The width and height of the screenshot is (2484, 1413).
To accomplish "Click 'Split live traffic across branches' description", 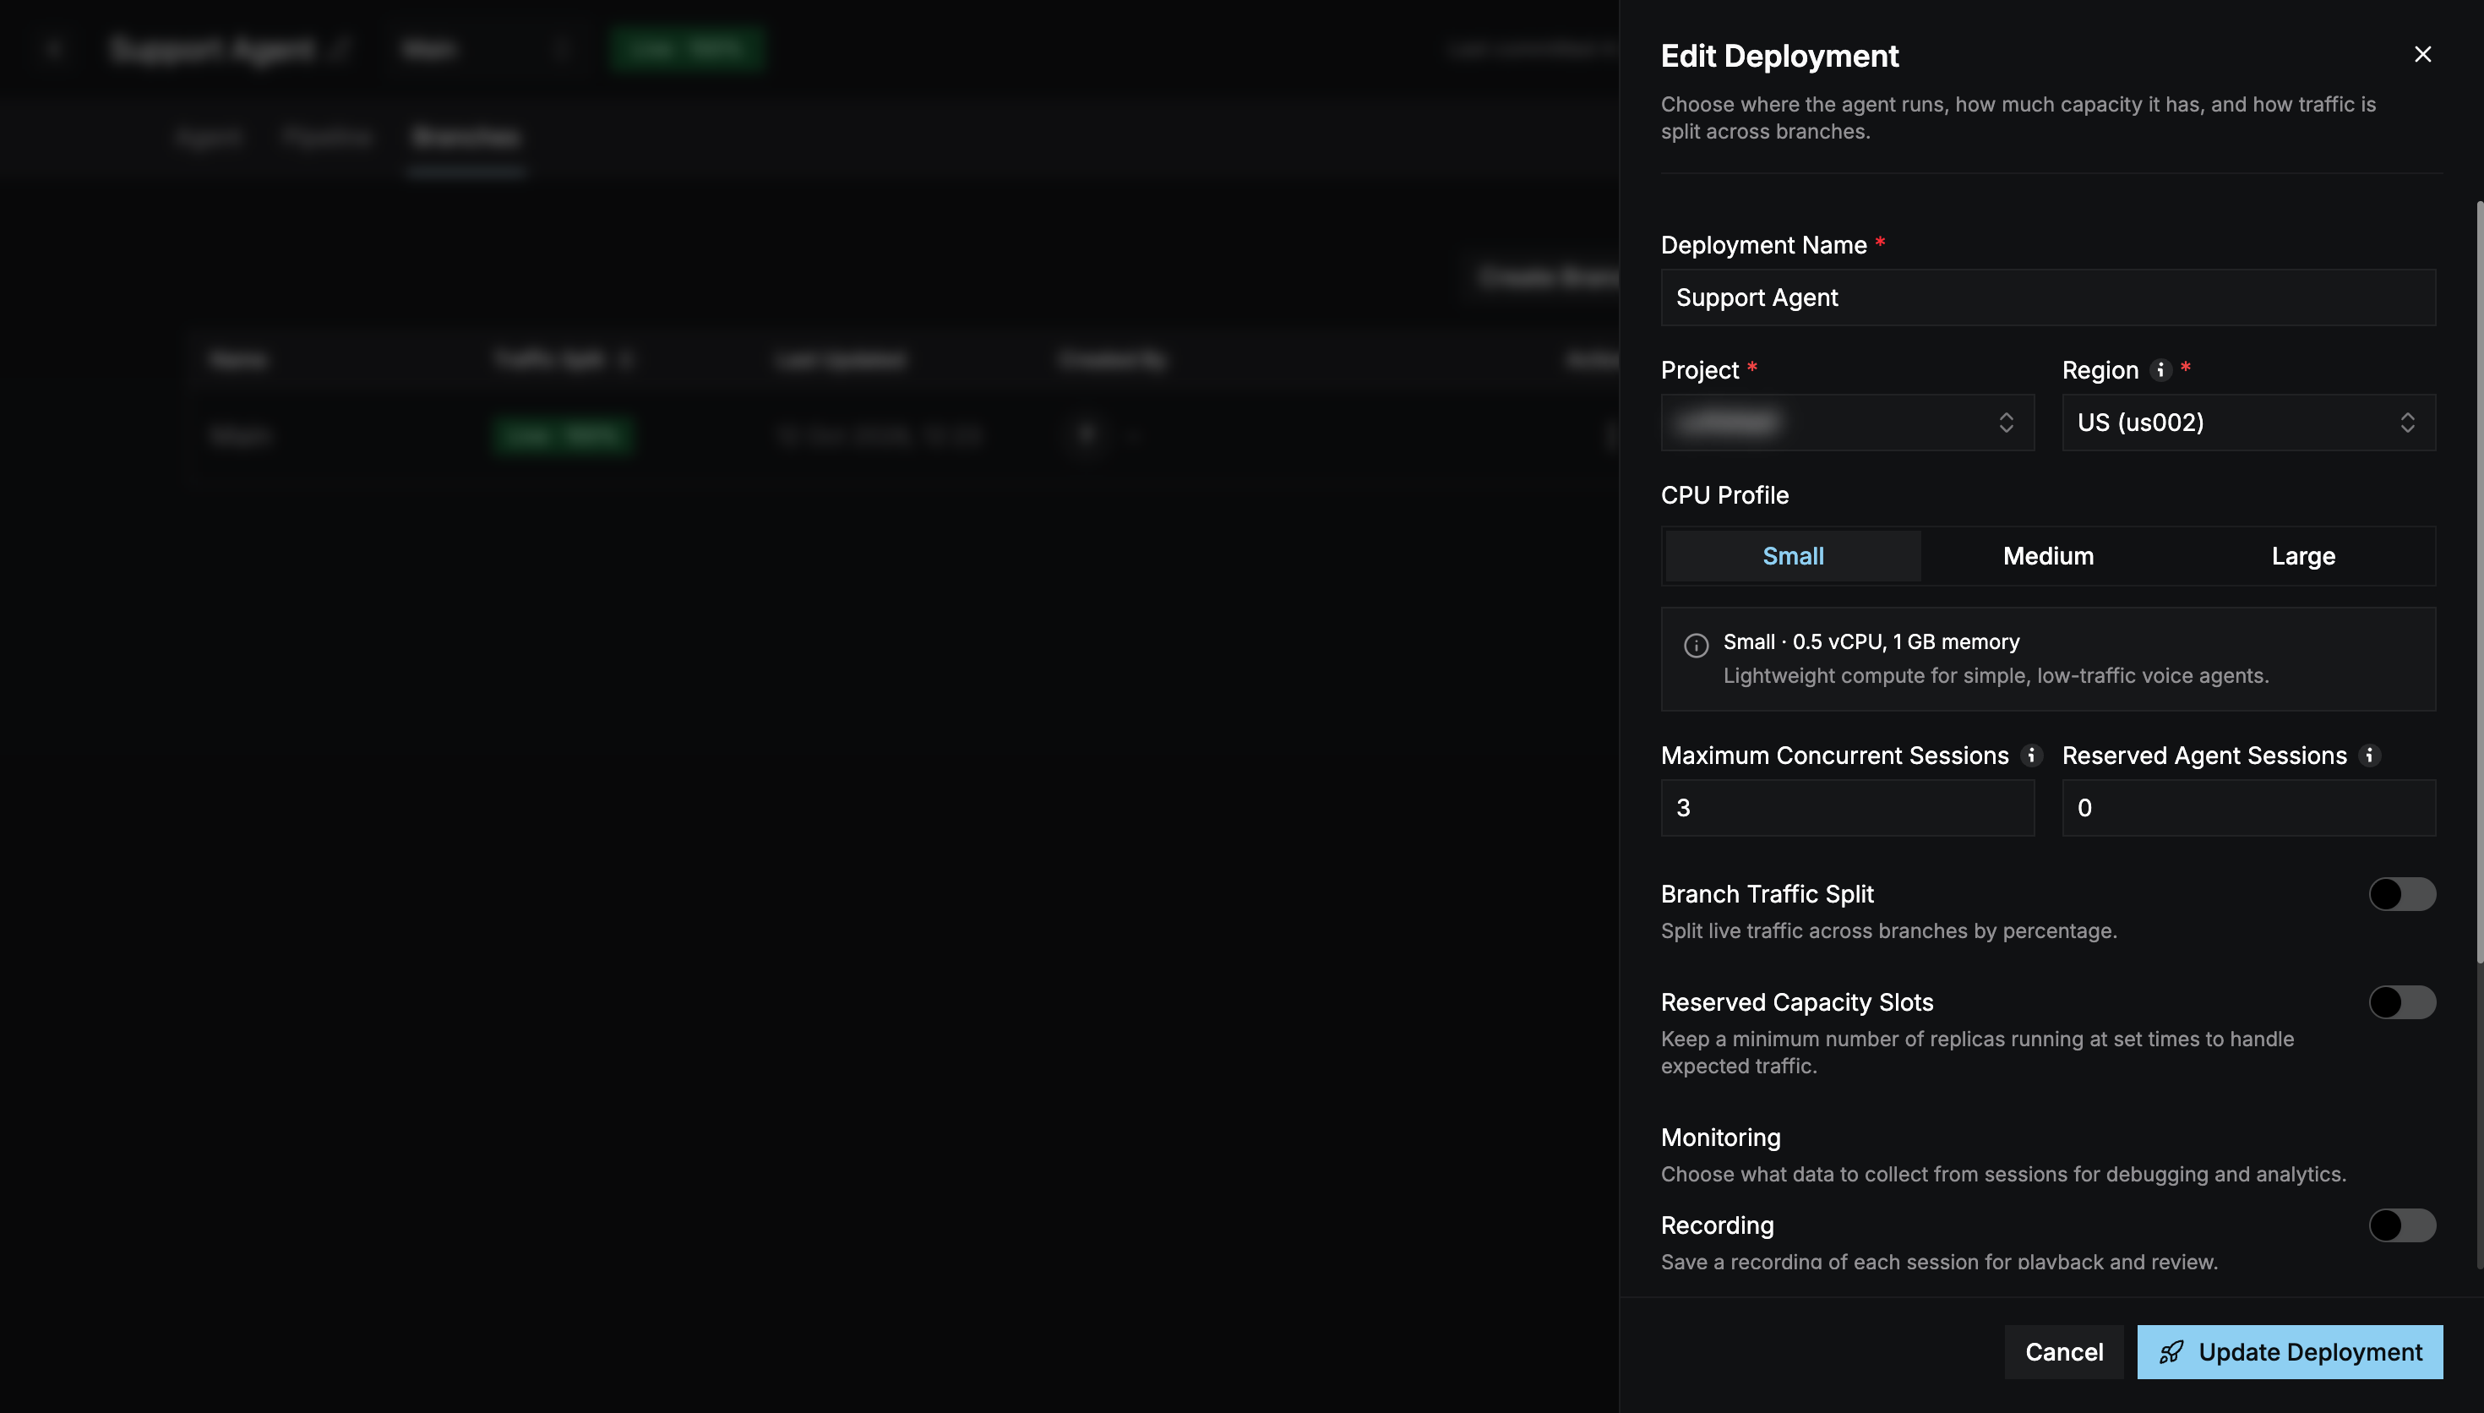I will 1888,930.
